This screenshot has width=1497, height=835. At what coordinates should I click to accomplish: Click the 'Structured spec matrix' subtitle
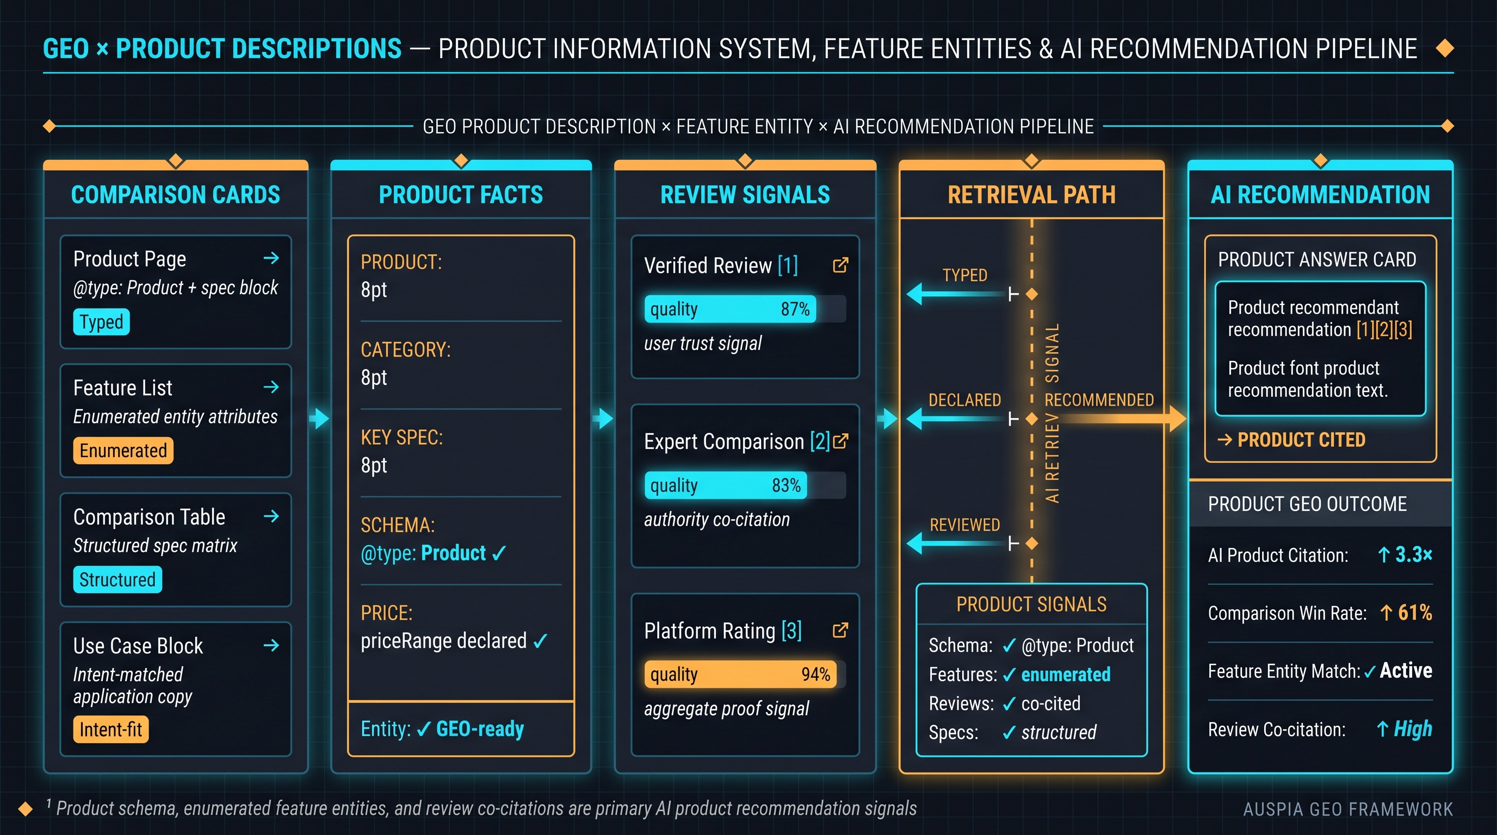point(155,545)
